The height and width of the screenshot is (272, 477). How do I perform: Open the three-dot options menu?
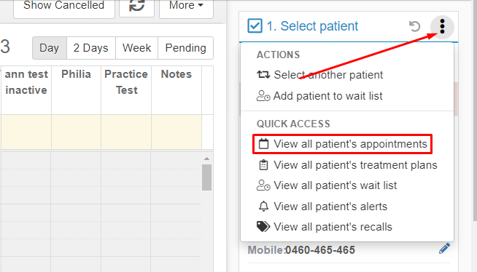pyautogui.click(x=442, y=27)
